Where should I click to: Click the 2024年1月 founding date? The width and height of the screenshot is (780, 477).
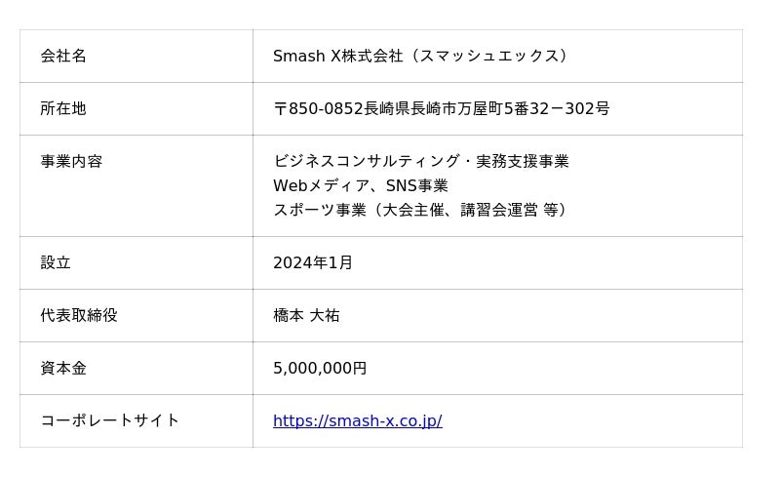pos(313,263)
